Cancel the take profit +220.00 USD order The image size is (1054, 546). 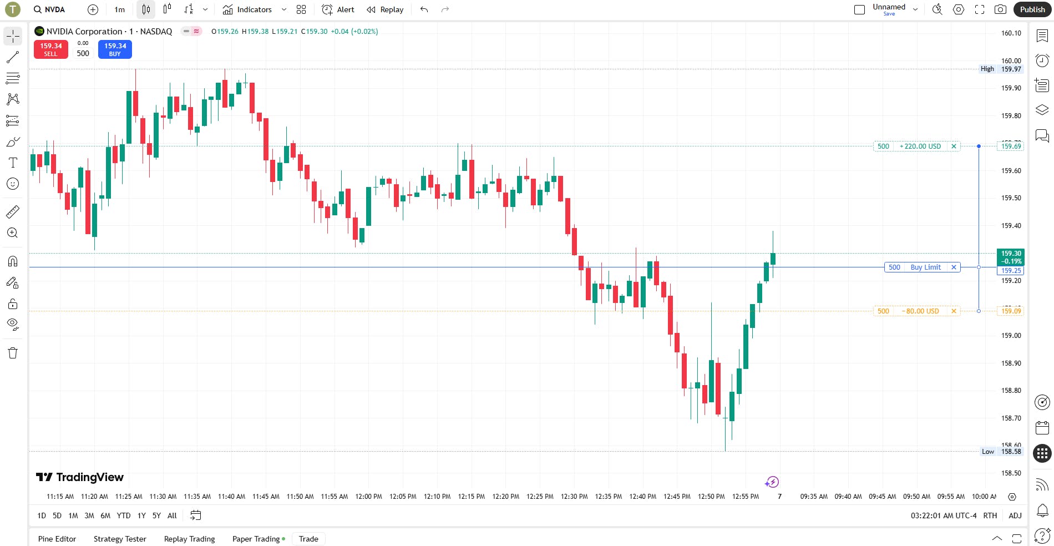pyautogui.click(x=954, y=146)
